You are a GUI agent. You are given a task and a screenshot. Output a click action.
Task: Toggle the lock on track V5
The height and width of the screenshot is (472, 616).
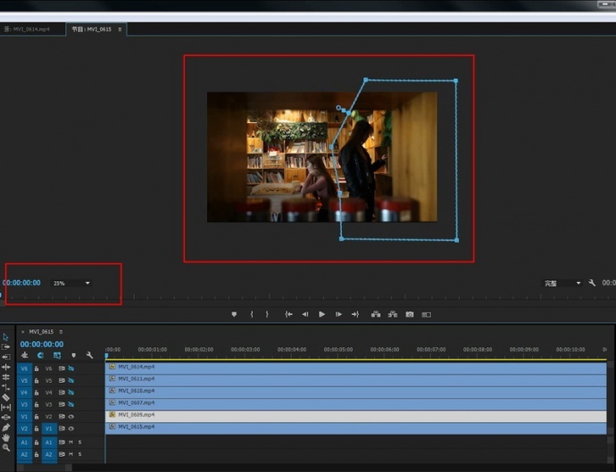37,380
